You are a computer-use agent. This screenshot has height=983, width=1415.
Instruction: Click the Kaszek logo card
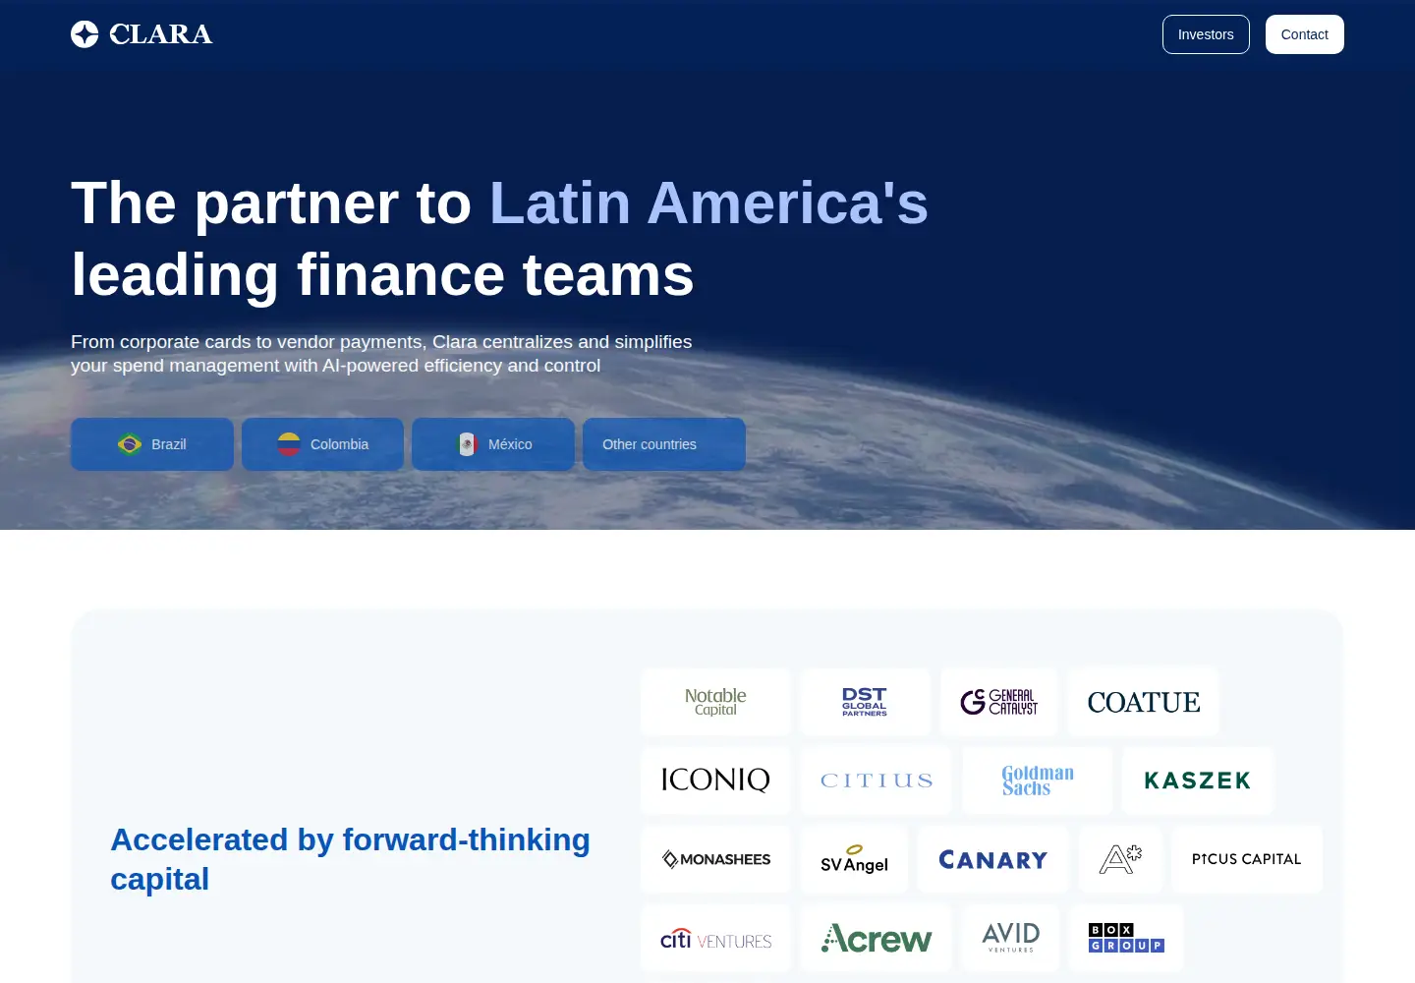1198,781
